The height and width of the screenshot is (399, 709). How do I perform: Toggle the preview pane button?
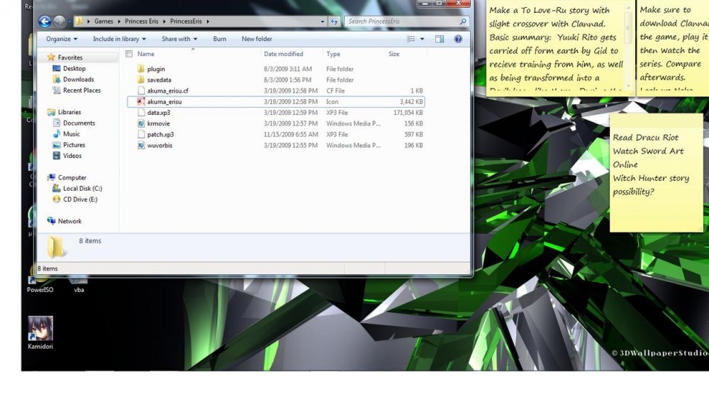click(440, 39)
